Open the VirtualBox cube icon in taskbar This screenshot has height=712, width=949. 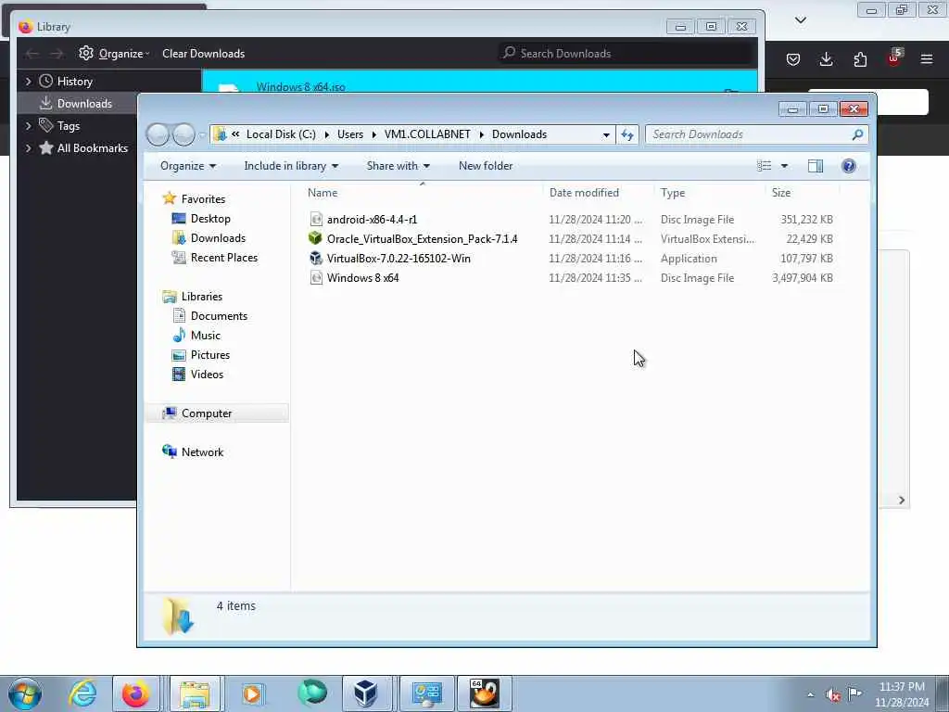point(365,693)
